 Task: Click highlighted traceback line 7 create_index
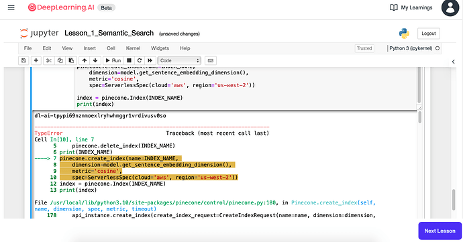coord(121,158)
